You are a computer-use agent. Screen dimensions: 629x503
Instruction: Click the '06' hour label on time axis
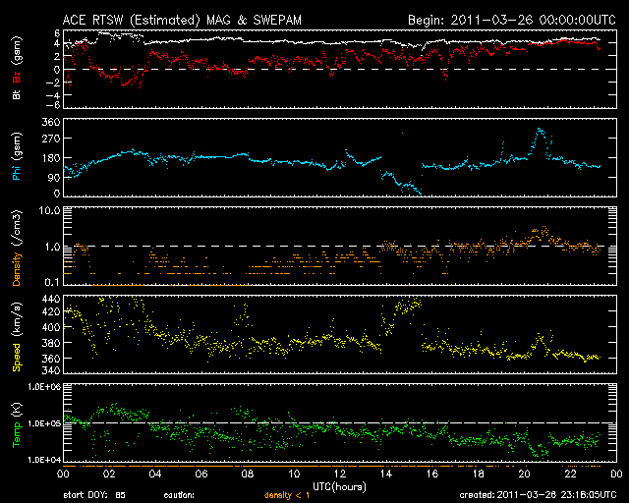(201, 475)
